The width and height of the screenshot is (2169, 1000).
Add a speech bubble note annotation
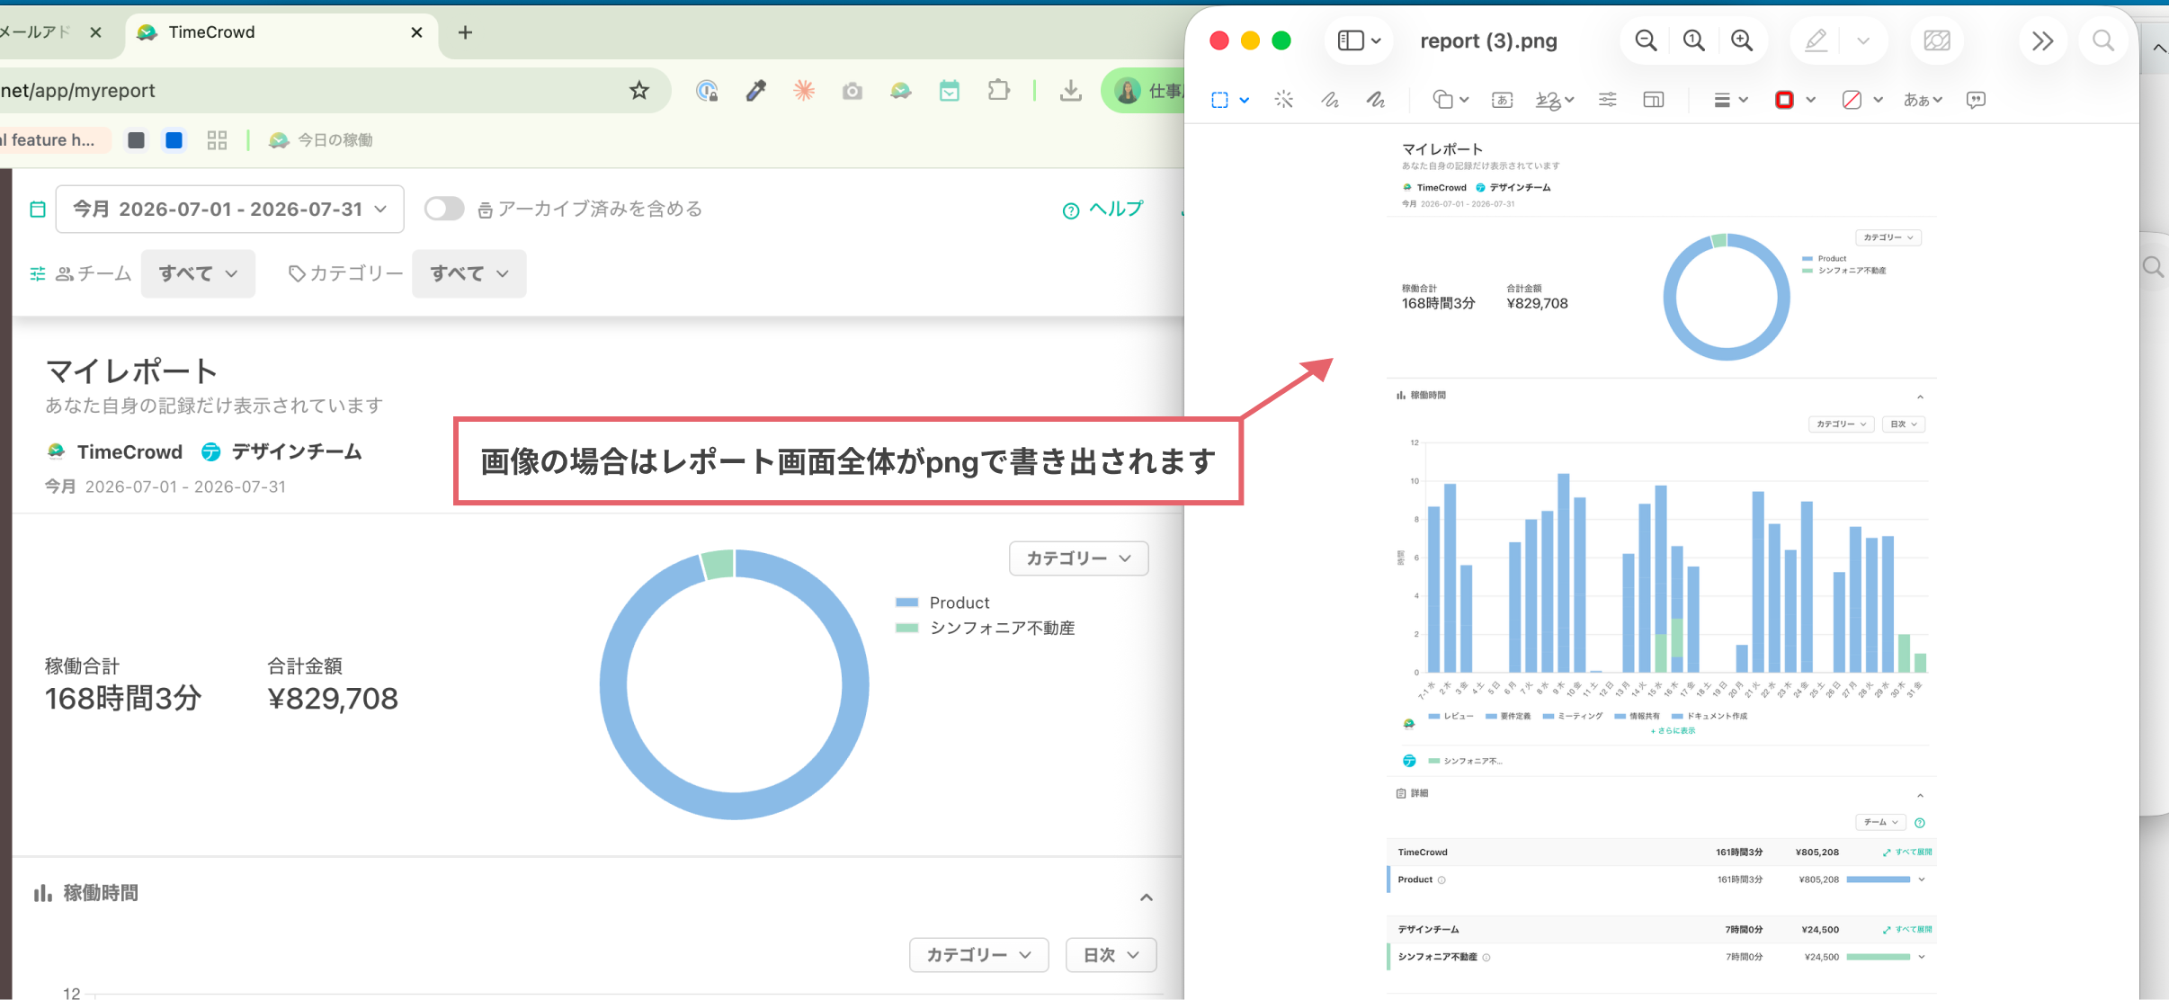1976,100
